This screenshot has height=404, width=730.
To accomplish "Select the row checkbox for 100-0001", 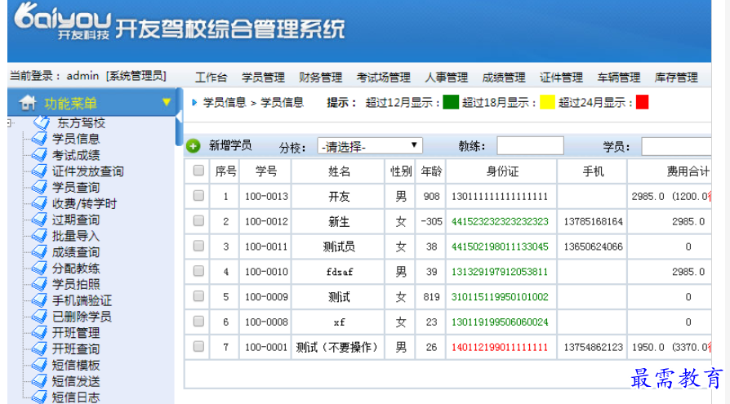I will point(198,347).
